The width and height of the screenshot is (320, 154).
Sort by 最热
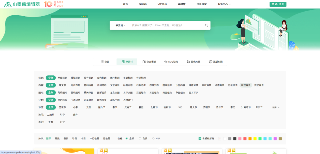tap(57, 139)
